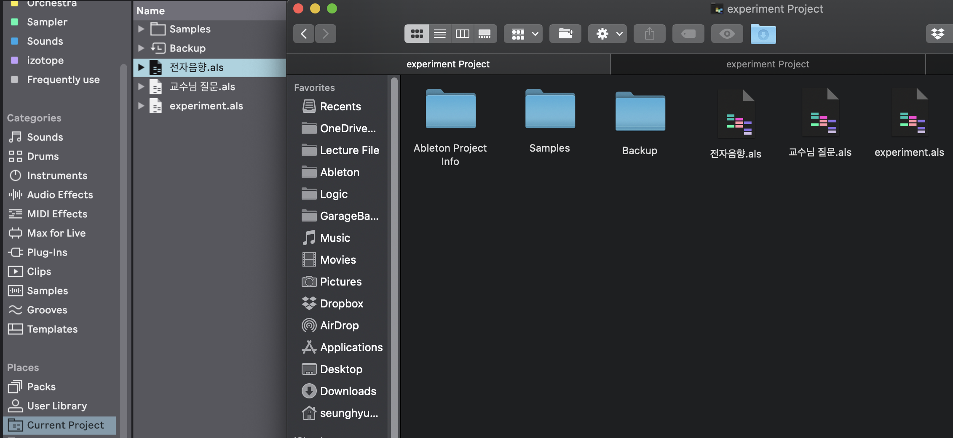953x438 pixels.
Task: Go forward in Finder navigation
Action: tap(325, 34)
